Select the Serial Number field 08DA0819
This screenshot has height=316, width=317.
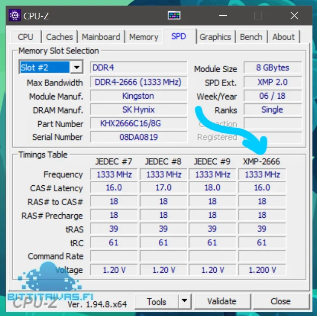click(x=138, y=137)
